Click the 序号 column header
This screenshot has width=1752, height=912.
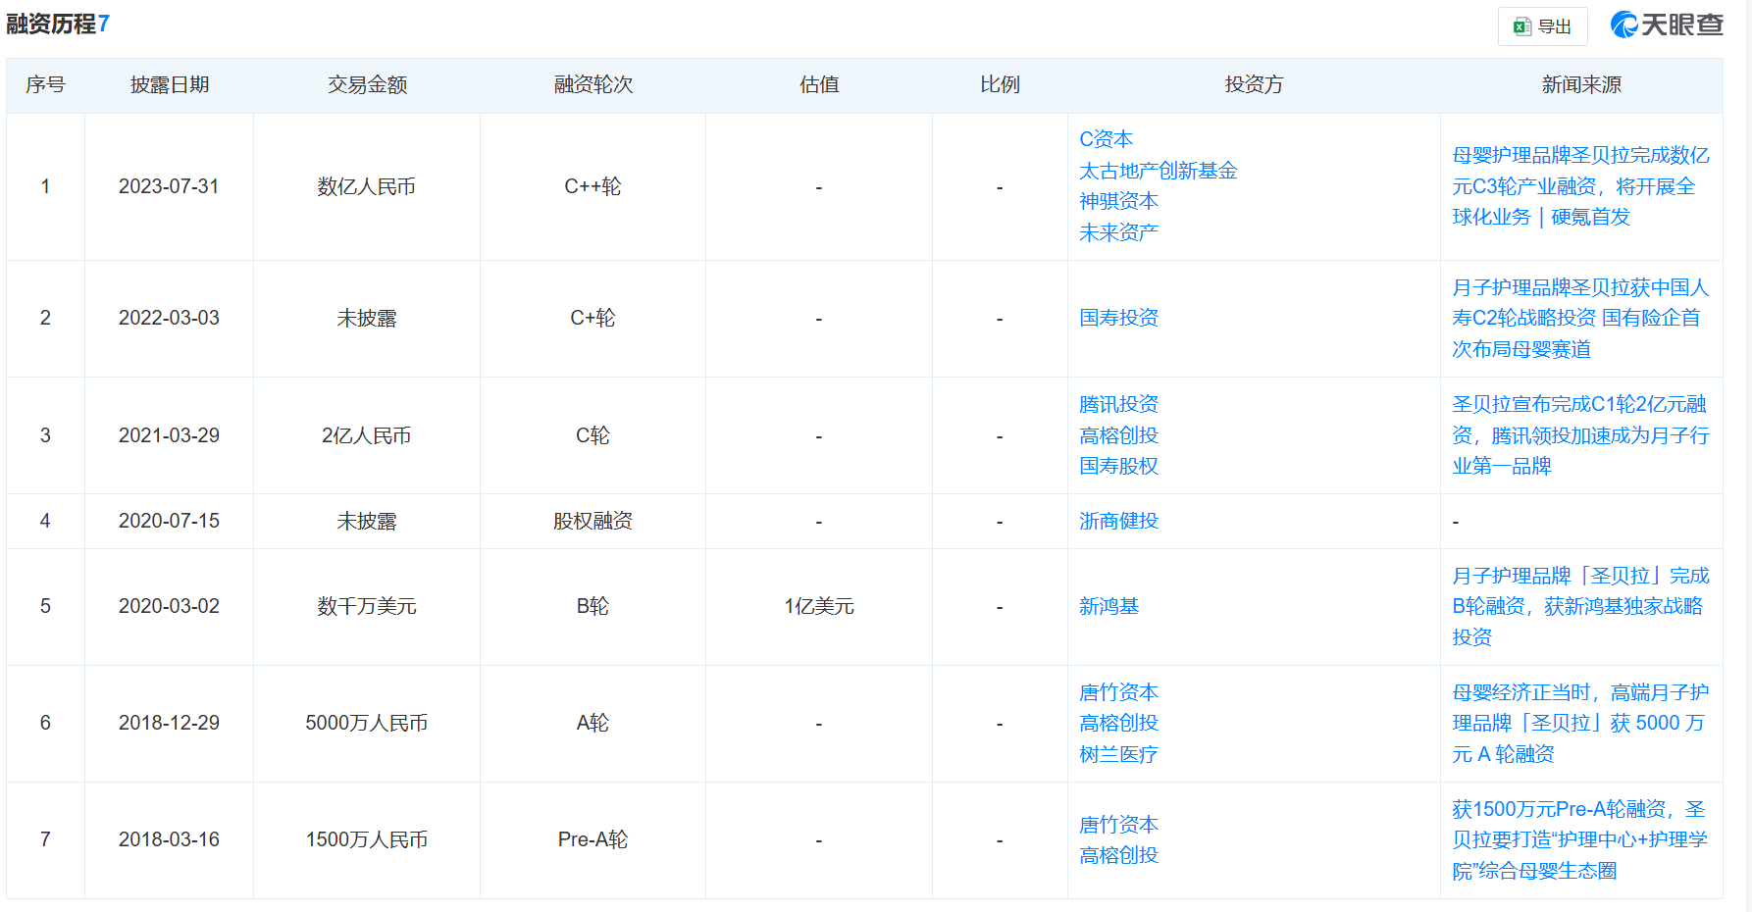(45, 85)
